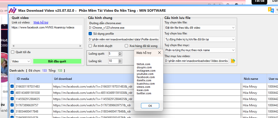Increase Luồng quét value with up arrow
The image size is (278, 118).
pyautogui.click(x=120, y=53)
